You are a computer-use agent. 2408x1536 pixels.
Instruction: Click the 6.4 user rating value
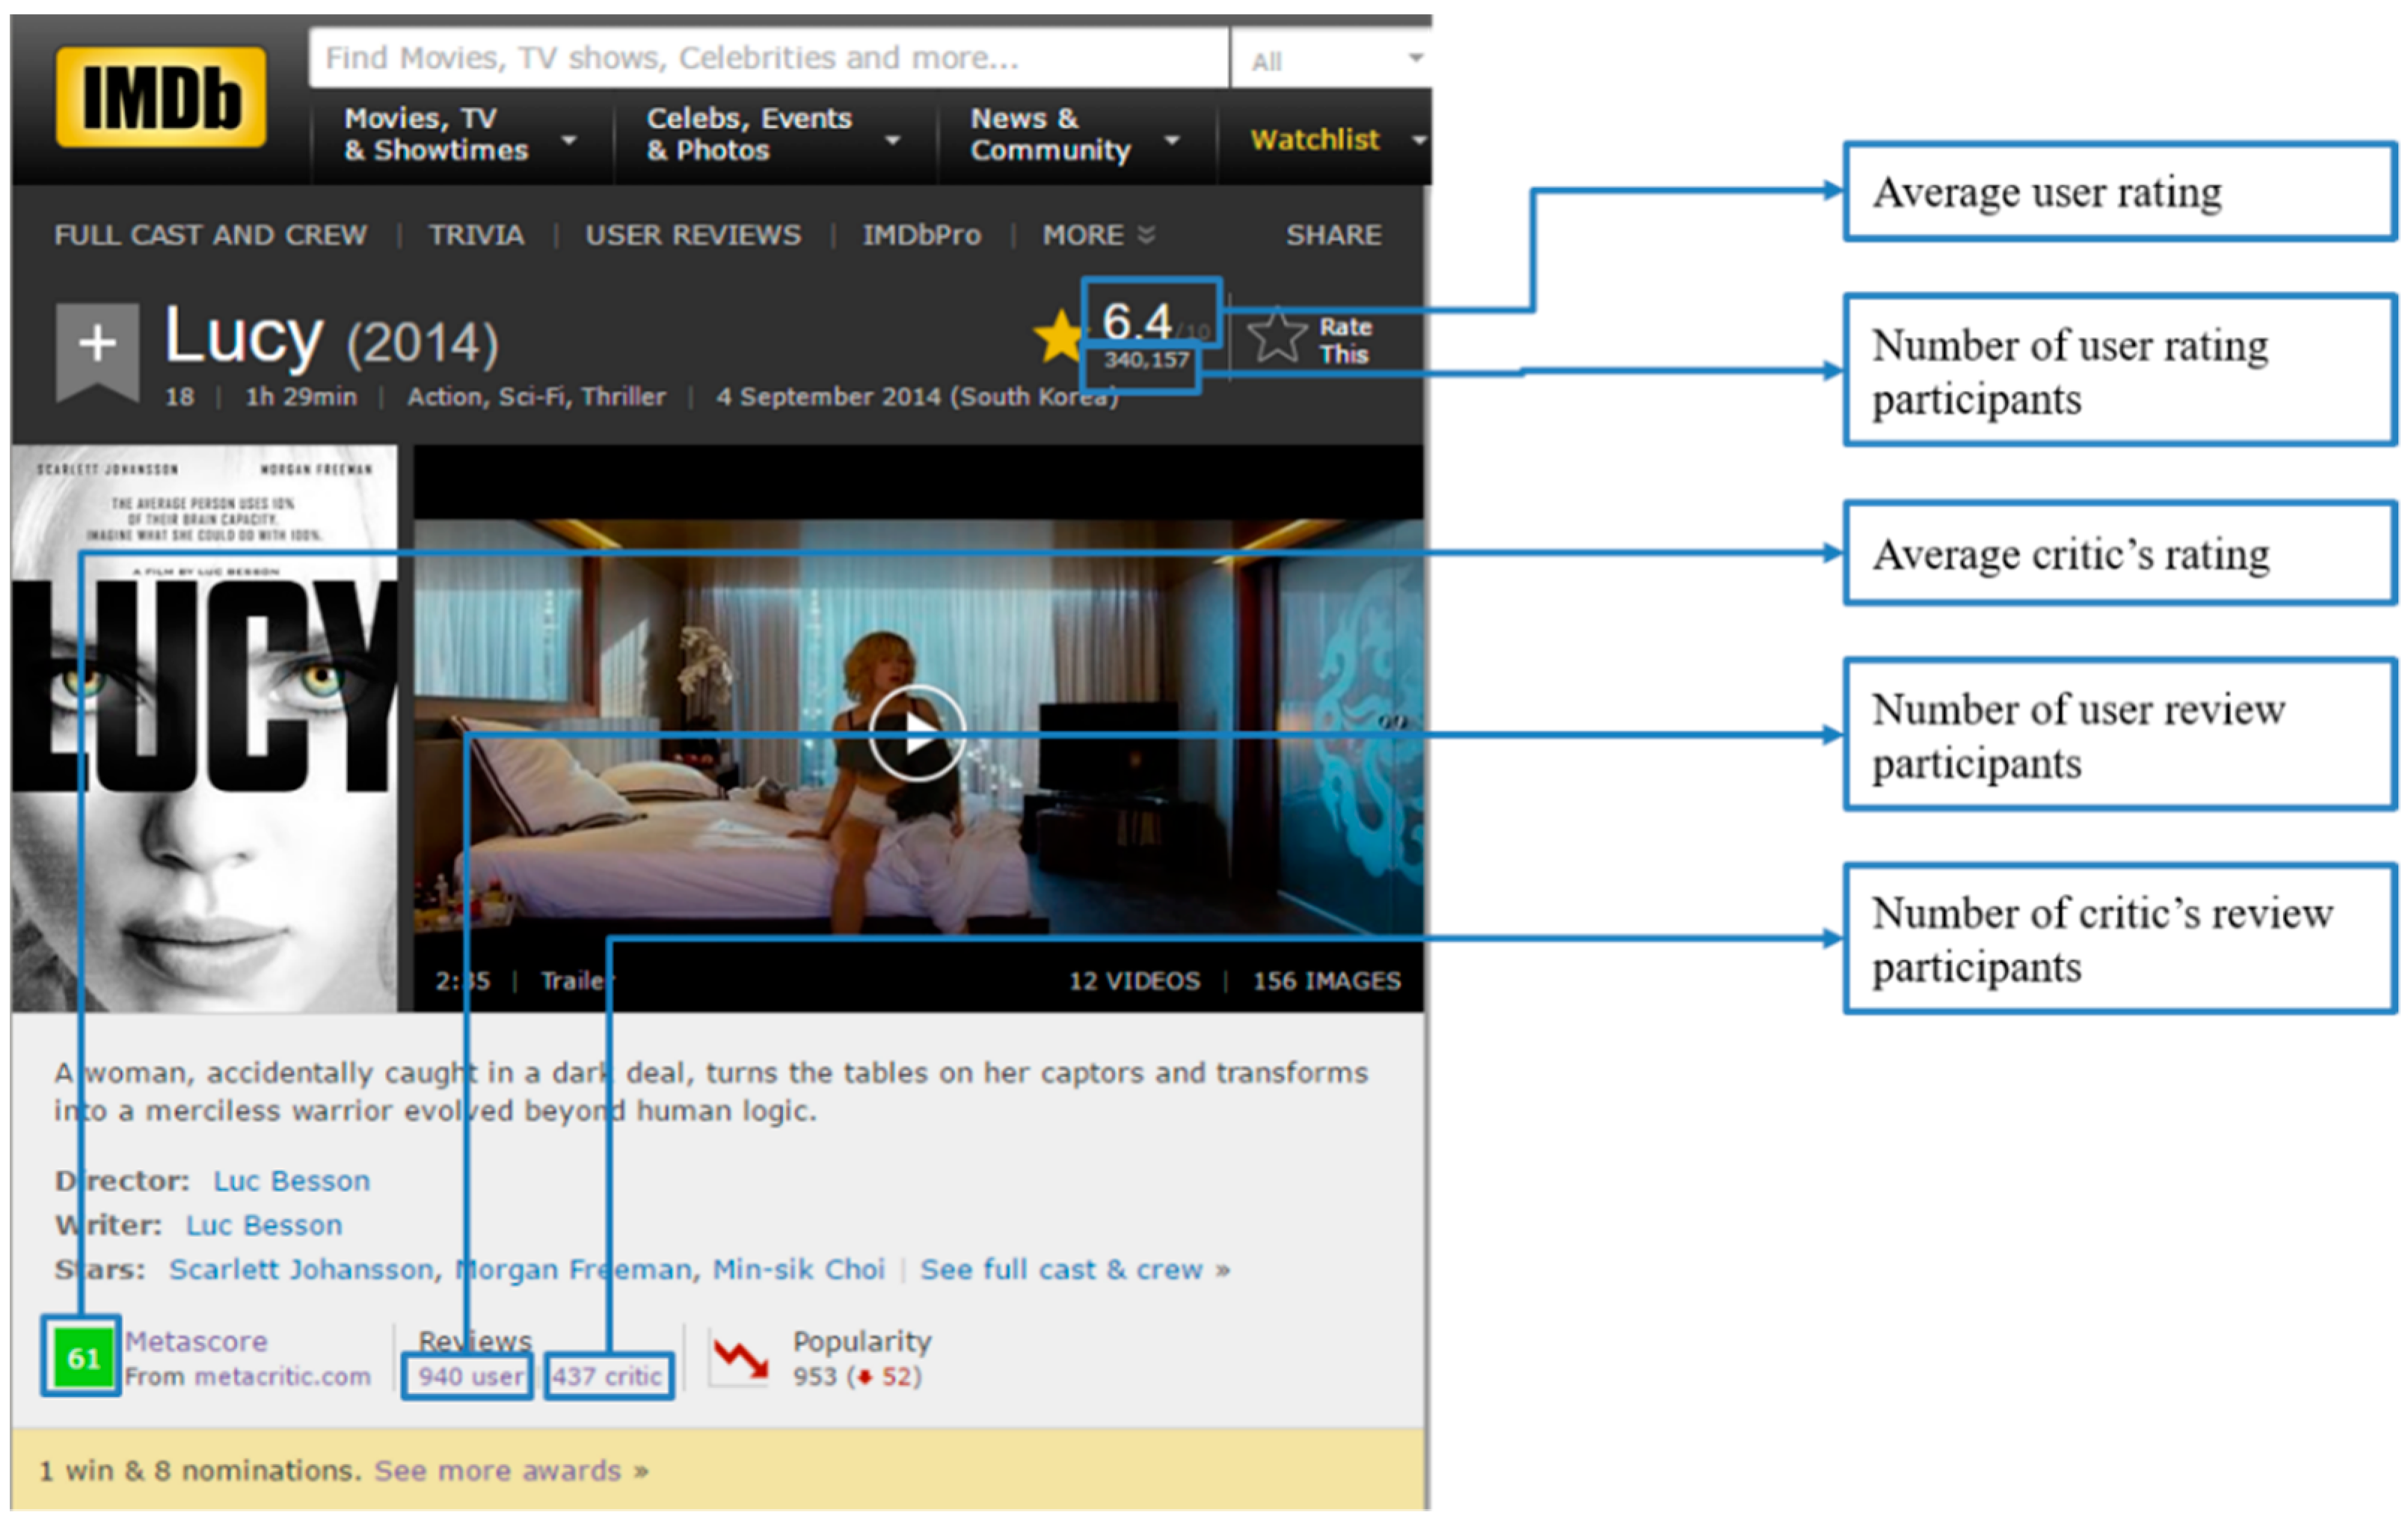(1137, 321)
